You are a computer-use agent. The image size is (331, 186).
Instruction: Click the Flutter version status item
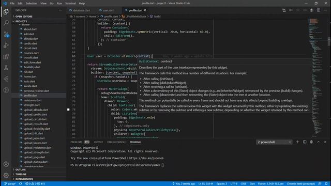point(270,184)
